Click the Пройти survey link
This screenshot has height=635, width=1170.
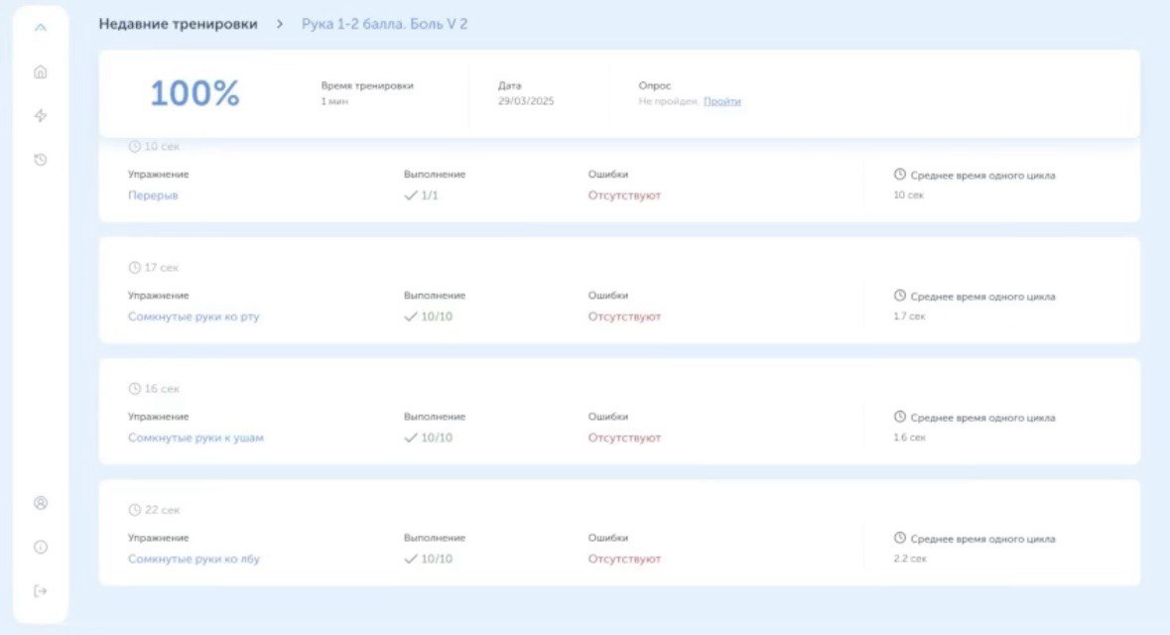pos(722,101)
